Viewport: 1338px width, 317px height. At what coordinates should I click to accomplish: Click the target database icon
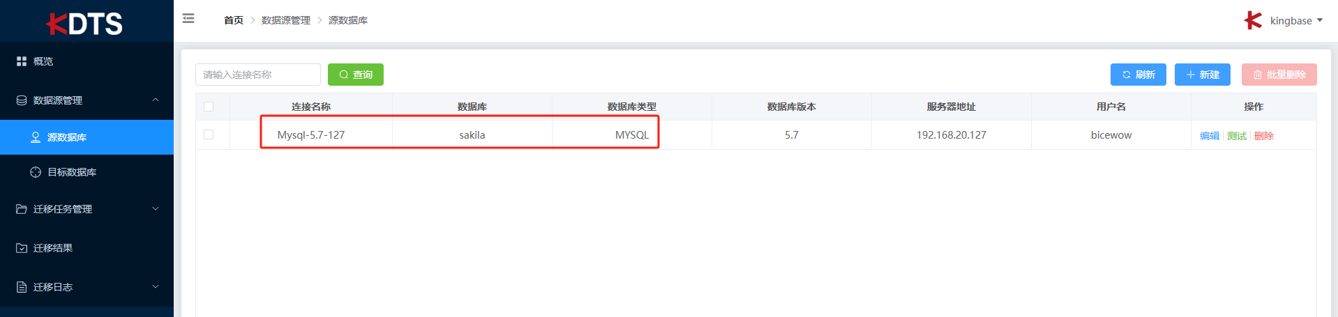36,172
